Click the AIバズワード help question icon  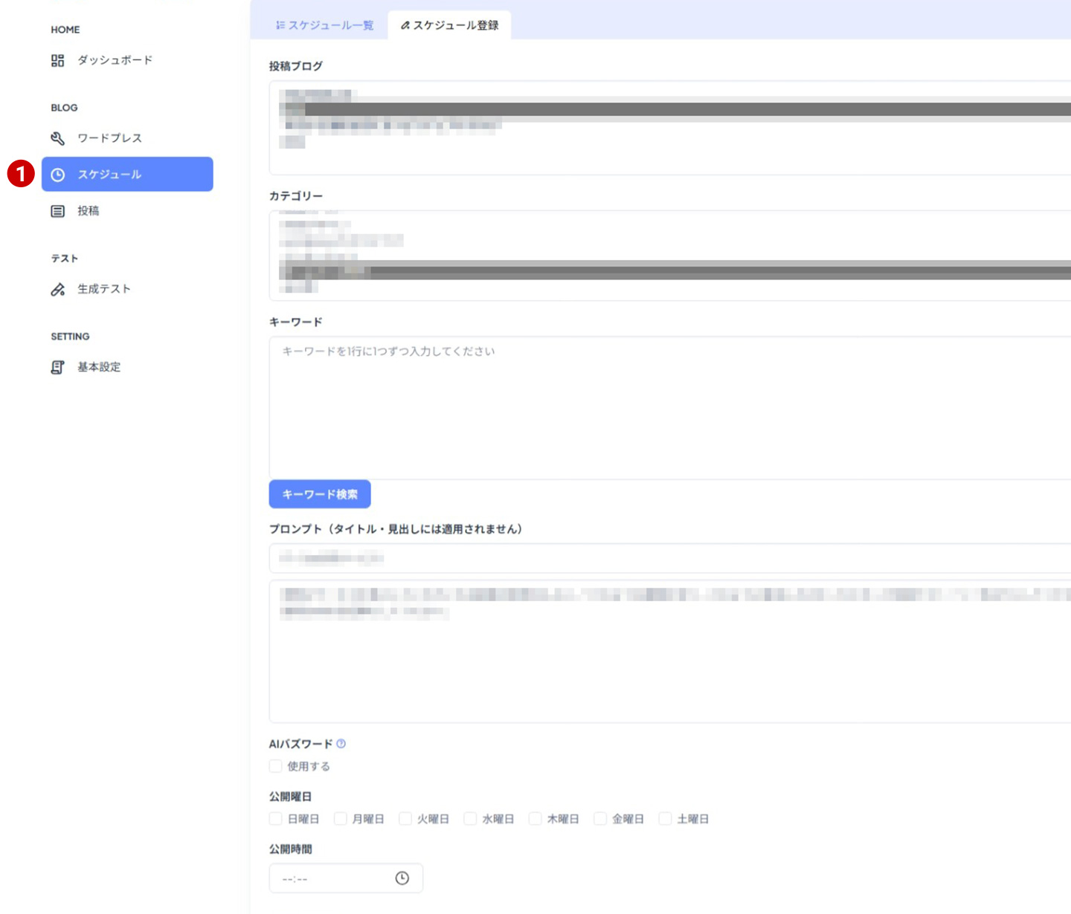tap(341, 744)
